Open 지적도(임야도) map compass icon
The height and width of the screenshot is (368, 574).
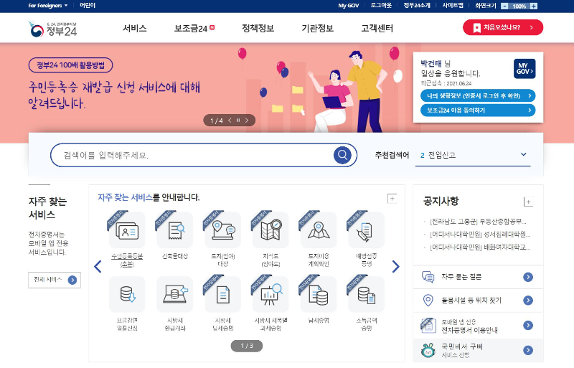pos(271,230)
